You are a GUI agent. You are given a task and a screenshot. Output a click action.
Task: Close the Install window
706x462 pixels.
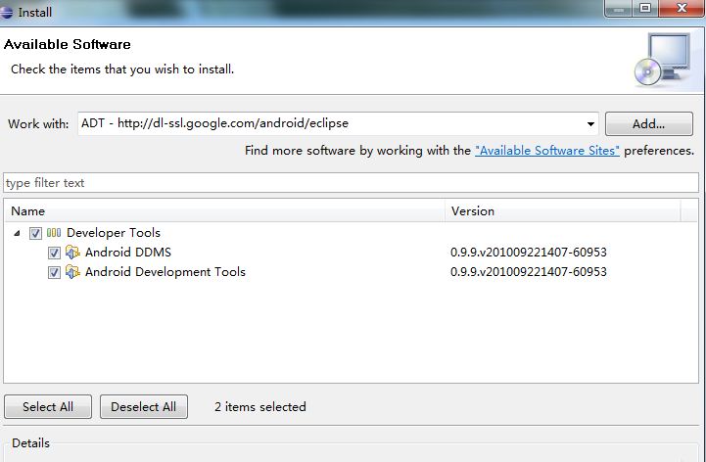682,8
